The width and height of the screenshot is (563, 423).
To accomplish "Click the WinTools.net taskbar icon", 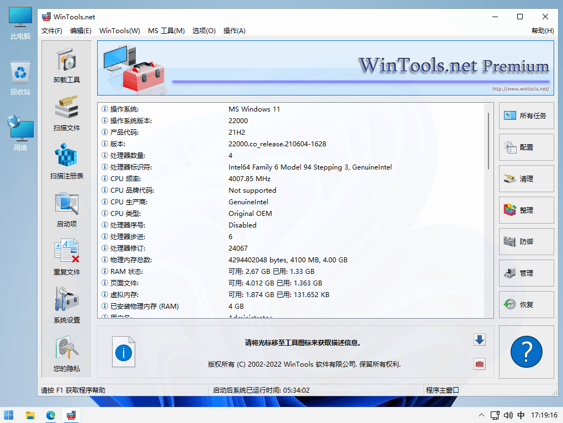I will tap(71, 415).
